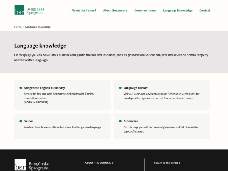Click the Language knowledge page heading
This screenshot has width=228, height=171.
click(x=40, y=46)
